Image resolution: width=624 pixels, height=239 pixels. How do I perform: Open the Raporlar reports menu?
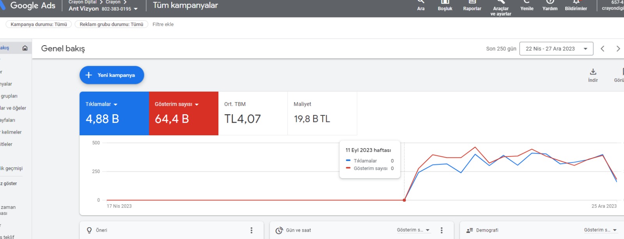pos(472,5)
